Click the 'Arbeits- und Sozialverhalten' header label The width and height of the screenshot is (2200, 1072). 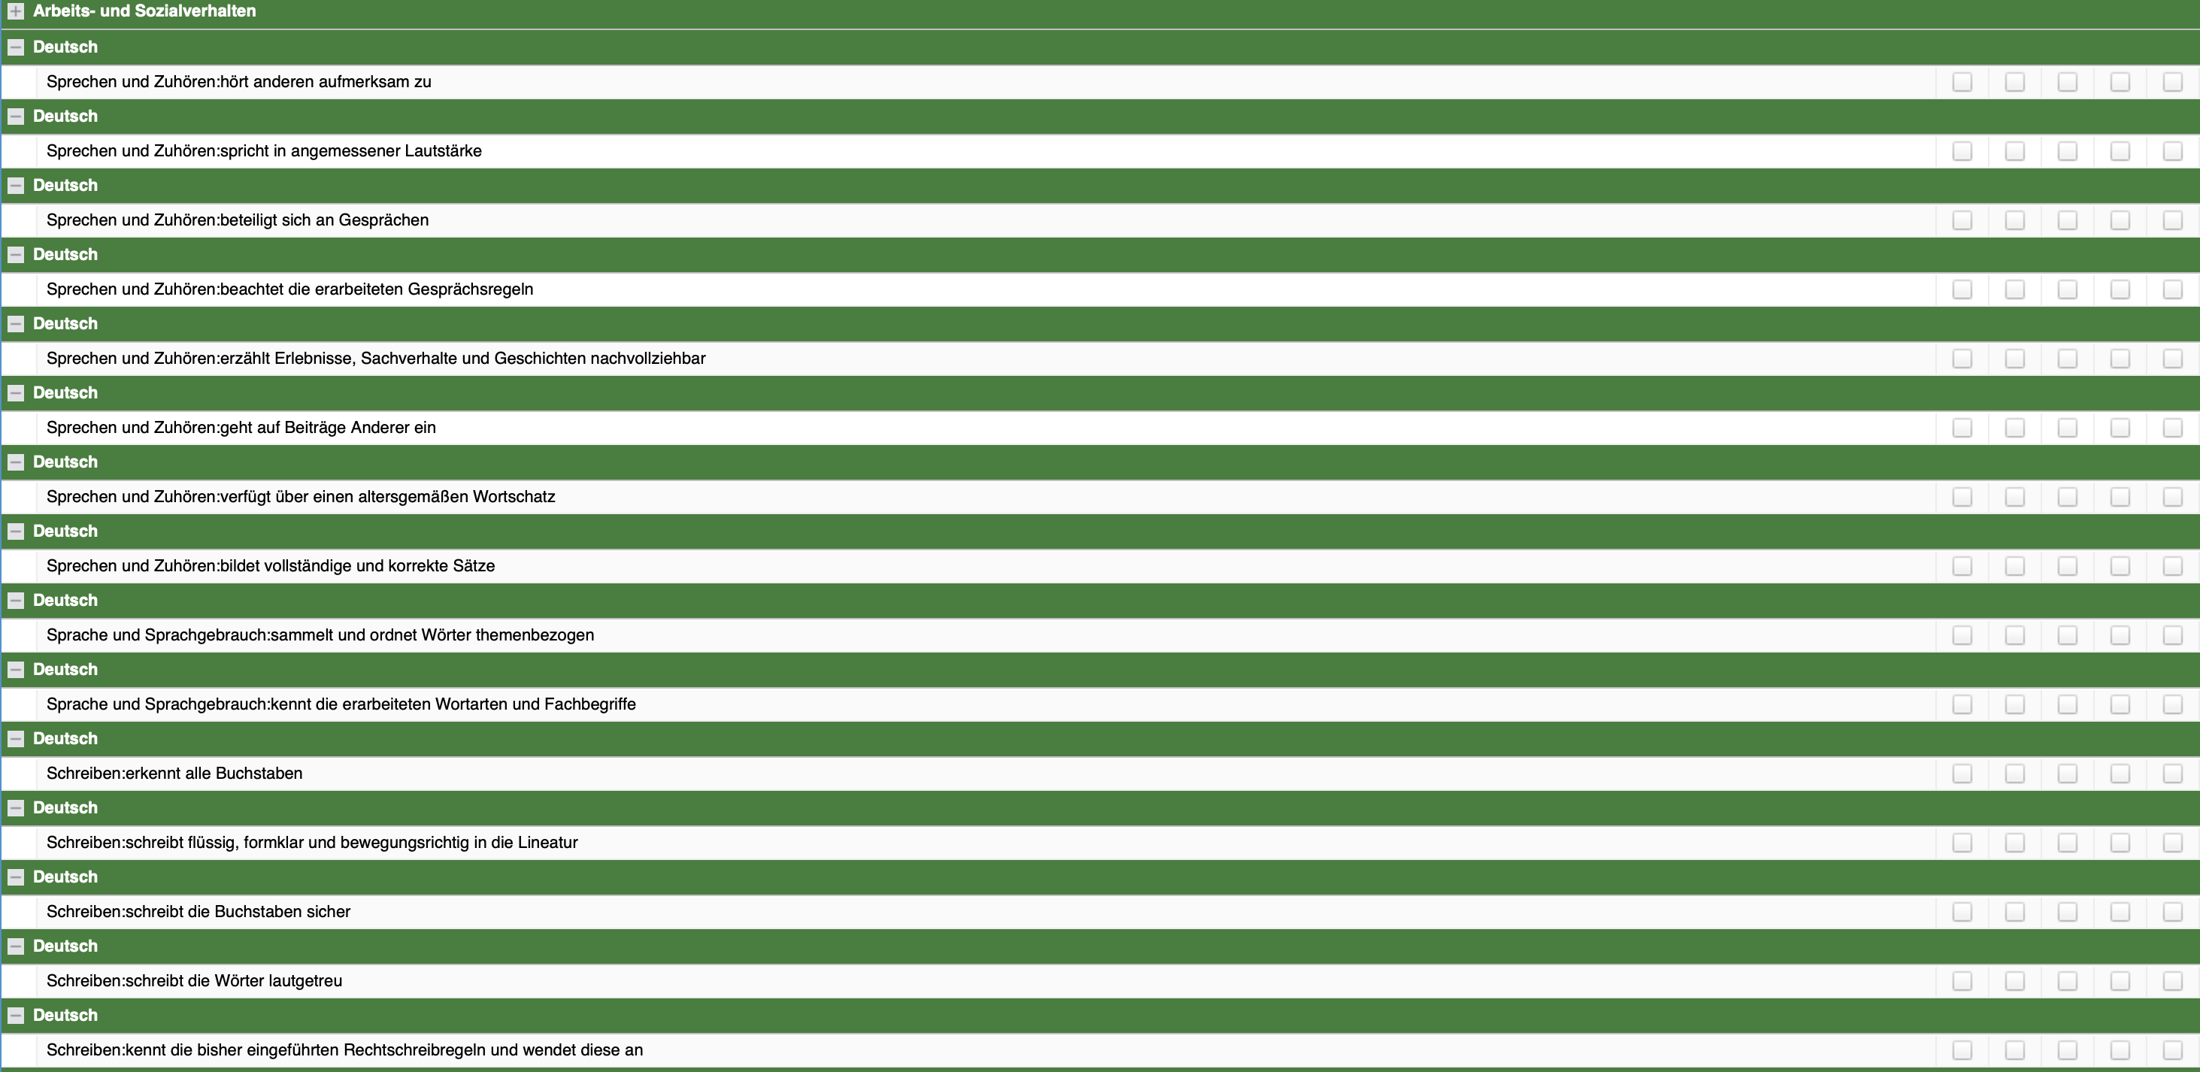(x=144, y=11)
